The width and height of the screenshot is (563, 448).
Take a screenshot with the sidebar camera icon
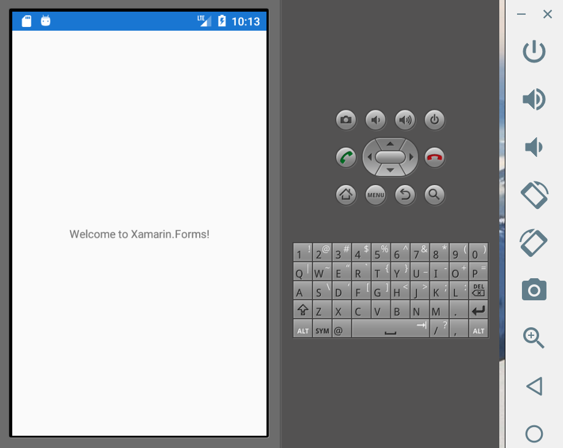[534, 289]
